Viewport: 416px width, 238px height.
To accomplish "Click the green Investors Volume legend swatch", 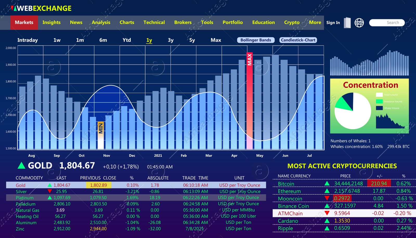I will [x=379, y=101].
